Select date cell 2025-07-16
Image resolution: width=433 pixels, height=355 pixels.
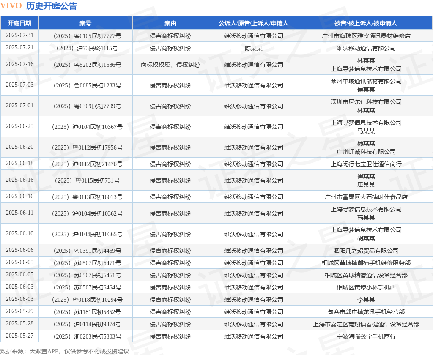pos(19,64)
